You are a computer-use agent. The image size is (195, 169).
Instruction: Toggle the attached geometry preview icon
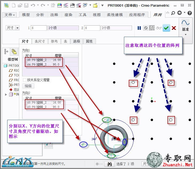[152, 28]
